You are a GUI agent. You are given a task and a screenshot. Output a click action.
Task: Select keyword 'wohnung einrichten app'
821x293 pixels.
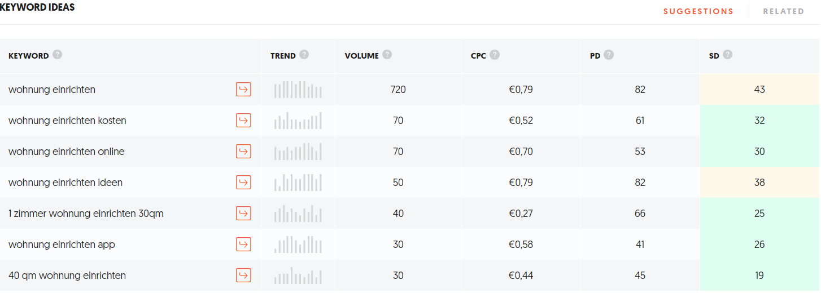click(62, 245)
